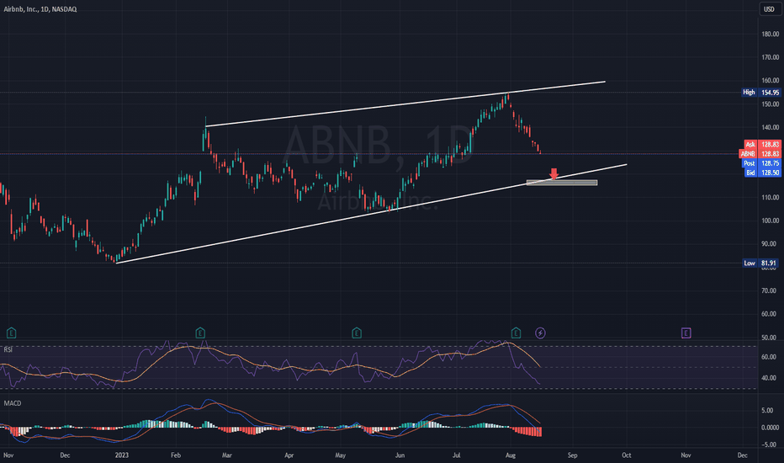Click the 160.00 price scale value
The image size is (784, 463).
[770, 80]
